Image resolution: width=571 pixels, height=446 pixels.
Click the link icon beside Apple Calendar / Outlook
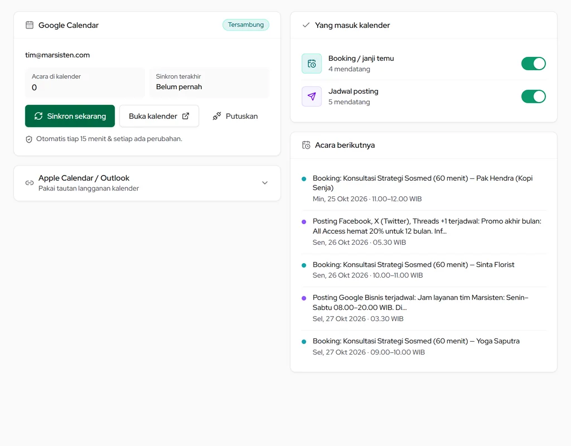[30, 183]
